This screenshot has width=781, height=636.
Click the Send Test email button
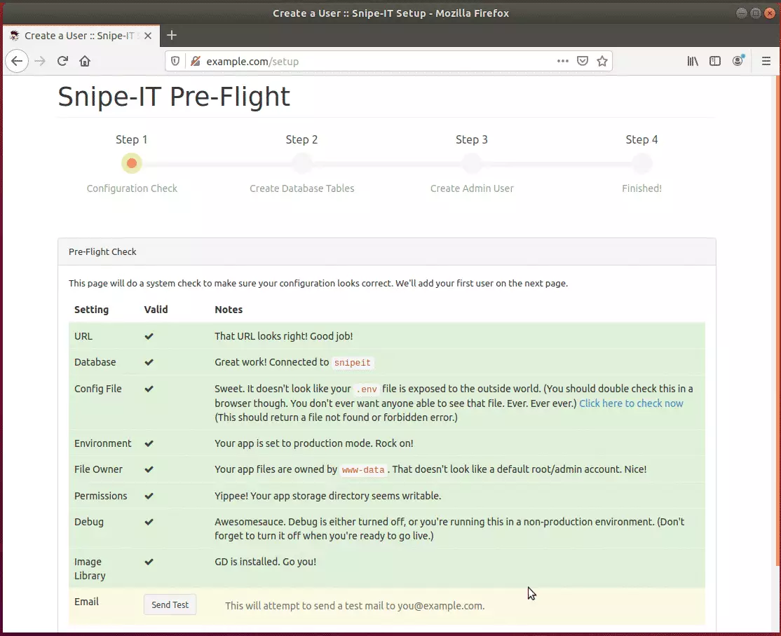tap(170, 604)
